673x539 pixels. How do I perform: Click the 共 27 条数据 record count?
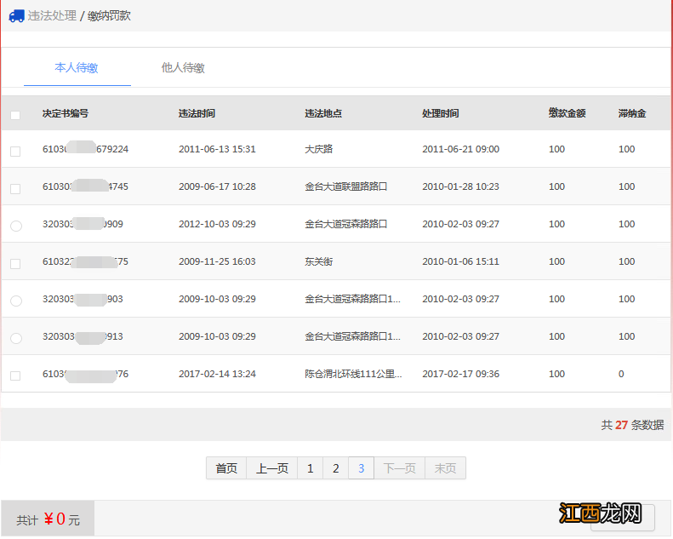pos(632,425)
